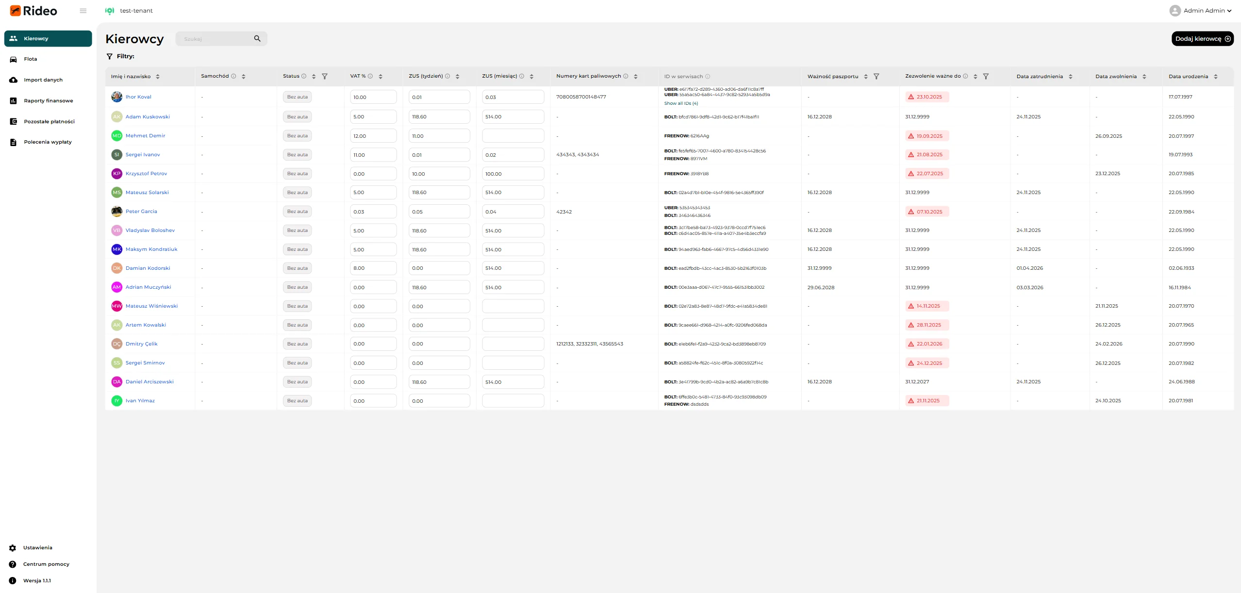Open driver Mehmet Demir profile
Screen dimensions: 1241x593
tap(145, 136)
